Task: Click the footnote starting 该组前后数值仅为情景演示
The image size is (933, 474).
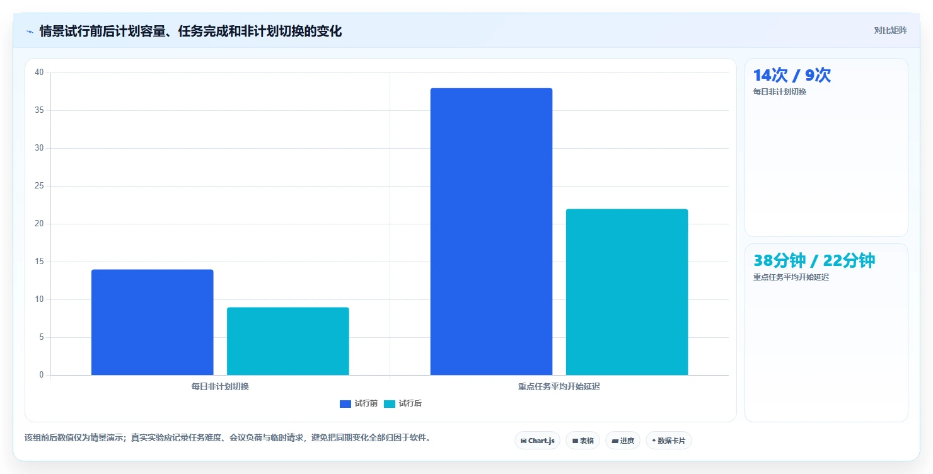Action: (x=228, y=437)
